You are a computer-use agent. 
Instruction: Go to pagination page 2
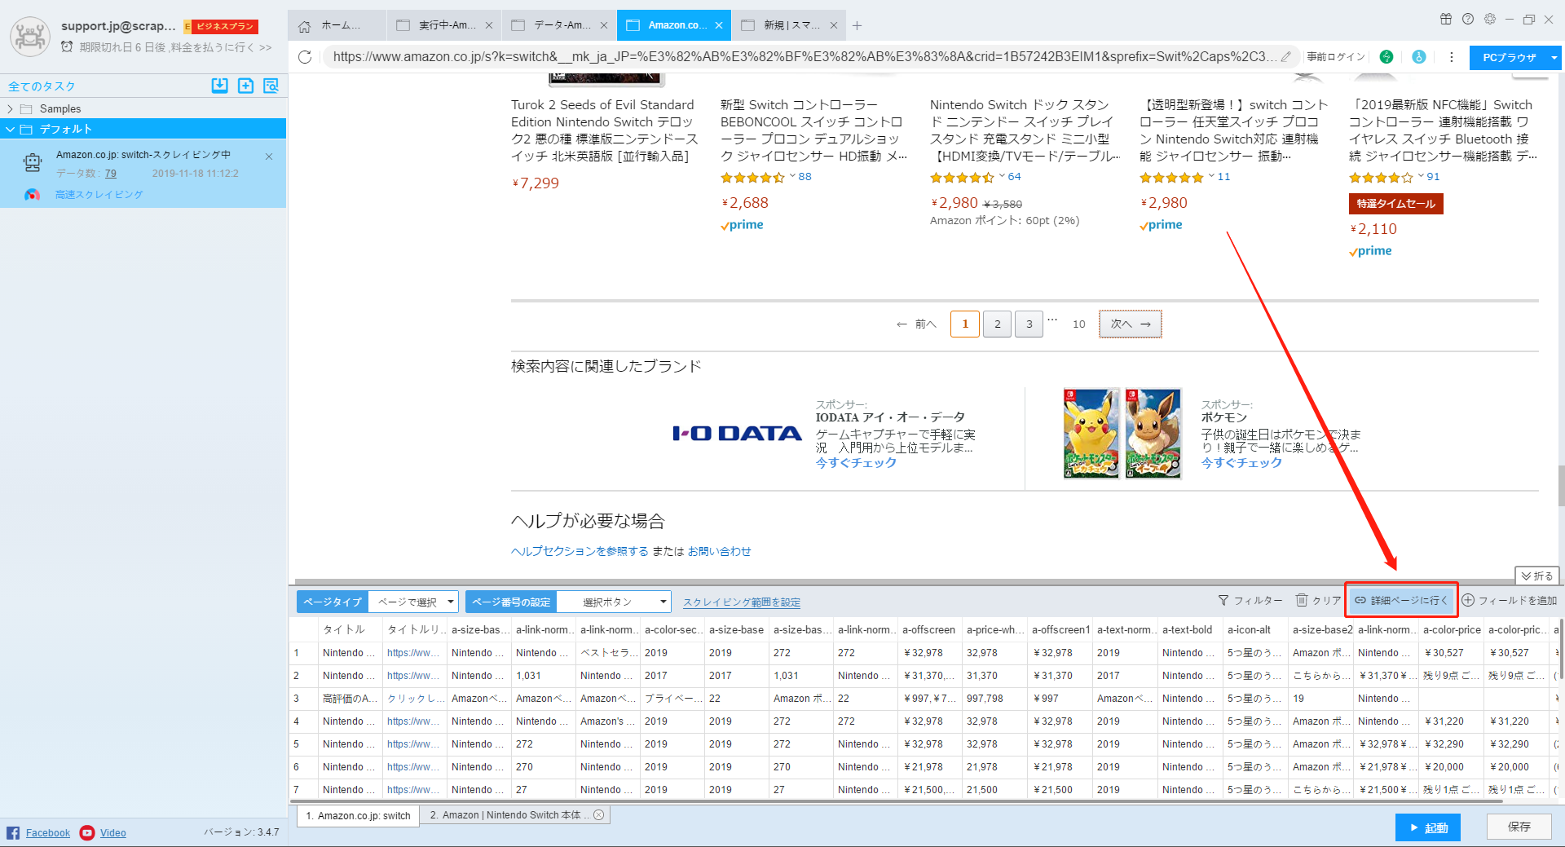tap(997, 324)
